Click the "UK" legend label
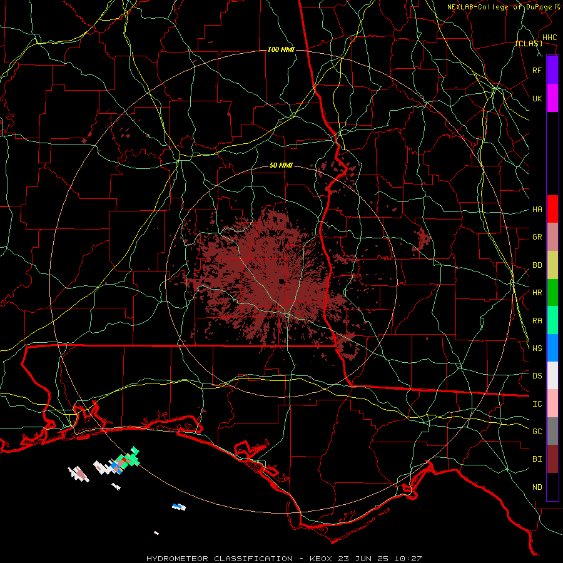This screenshot has width=563, height=563. [x=537, y=98]
